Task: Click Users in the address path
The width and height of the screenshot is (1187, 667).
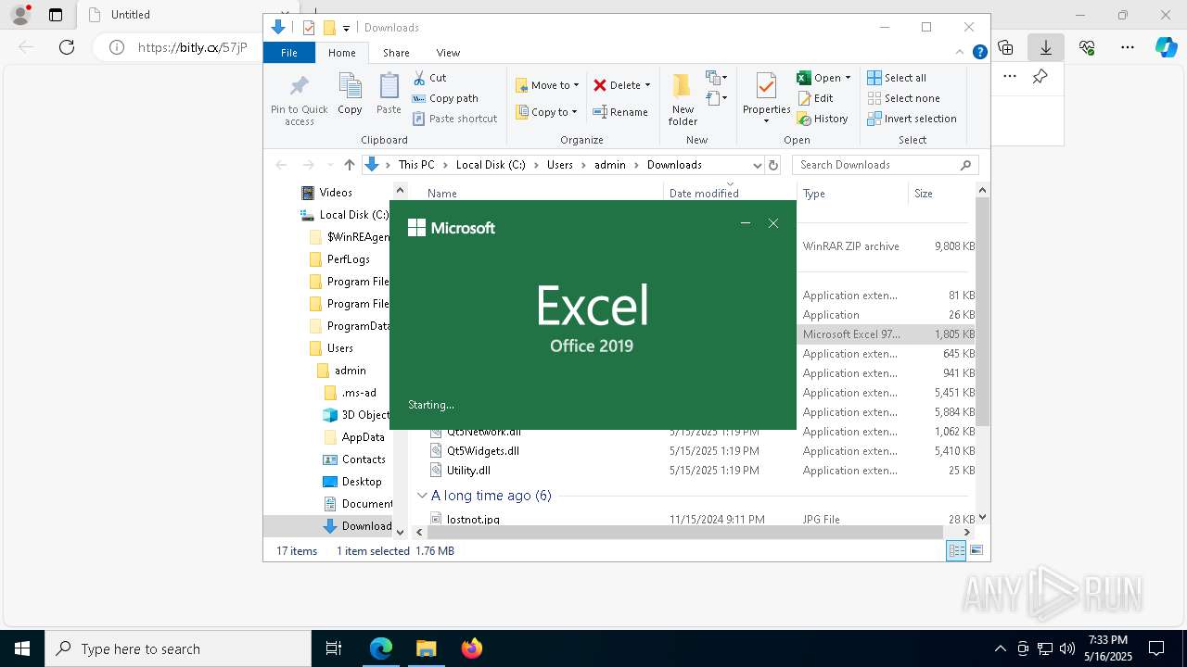Action: [x=560, y=165]
